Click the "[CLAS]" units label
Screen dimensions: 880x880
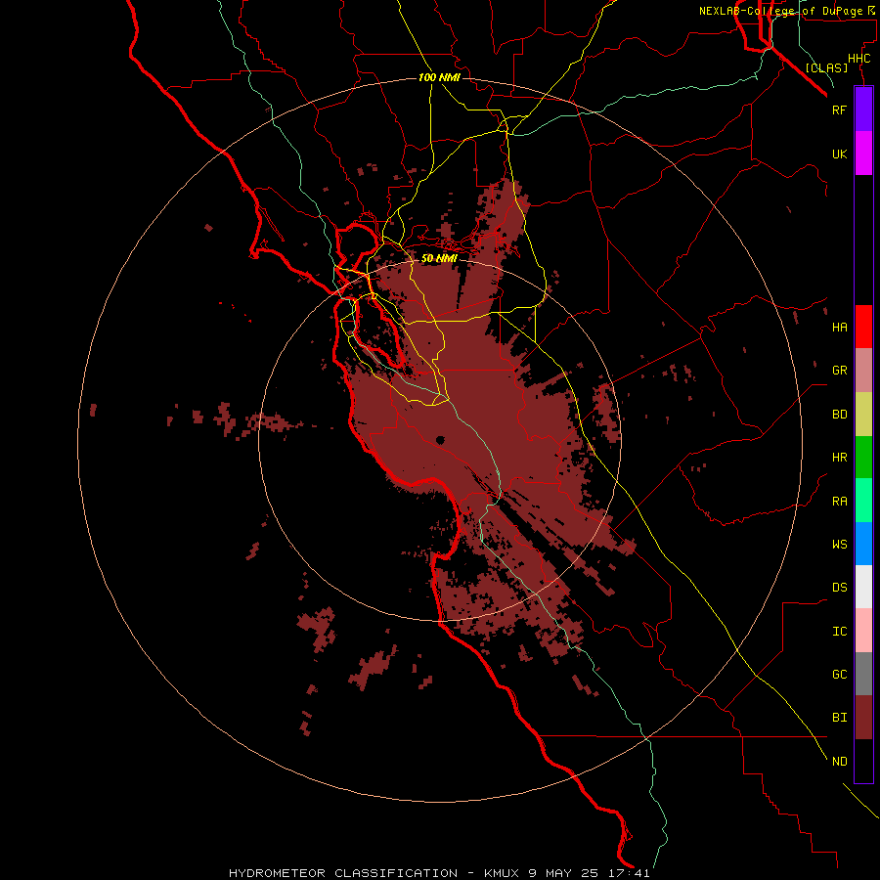click(826, 67)
